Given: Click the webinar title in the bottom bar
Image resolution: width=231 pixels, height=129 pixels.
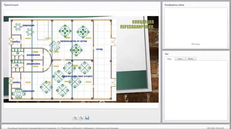Looking at the screenshot, I should coord(63,128).
